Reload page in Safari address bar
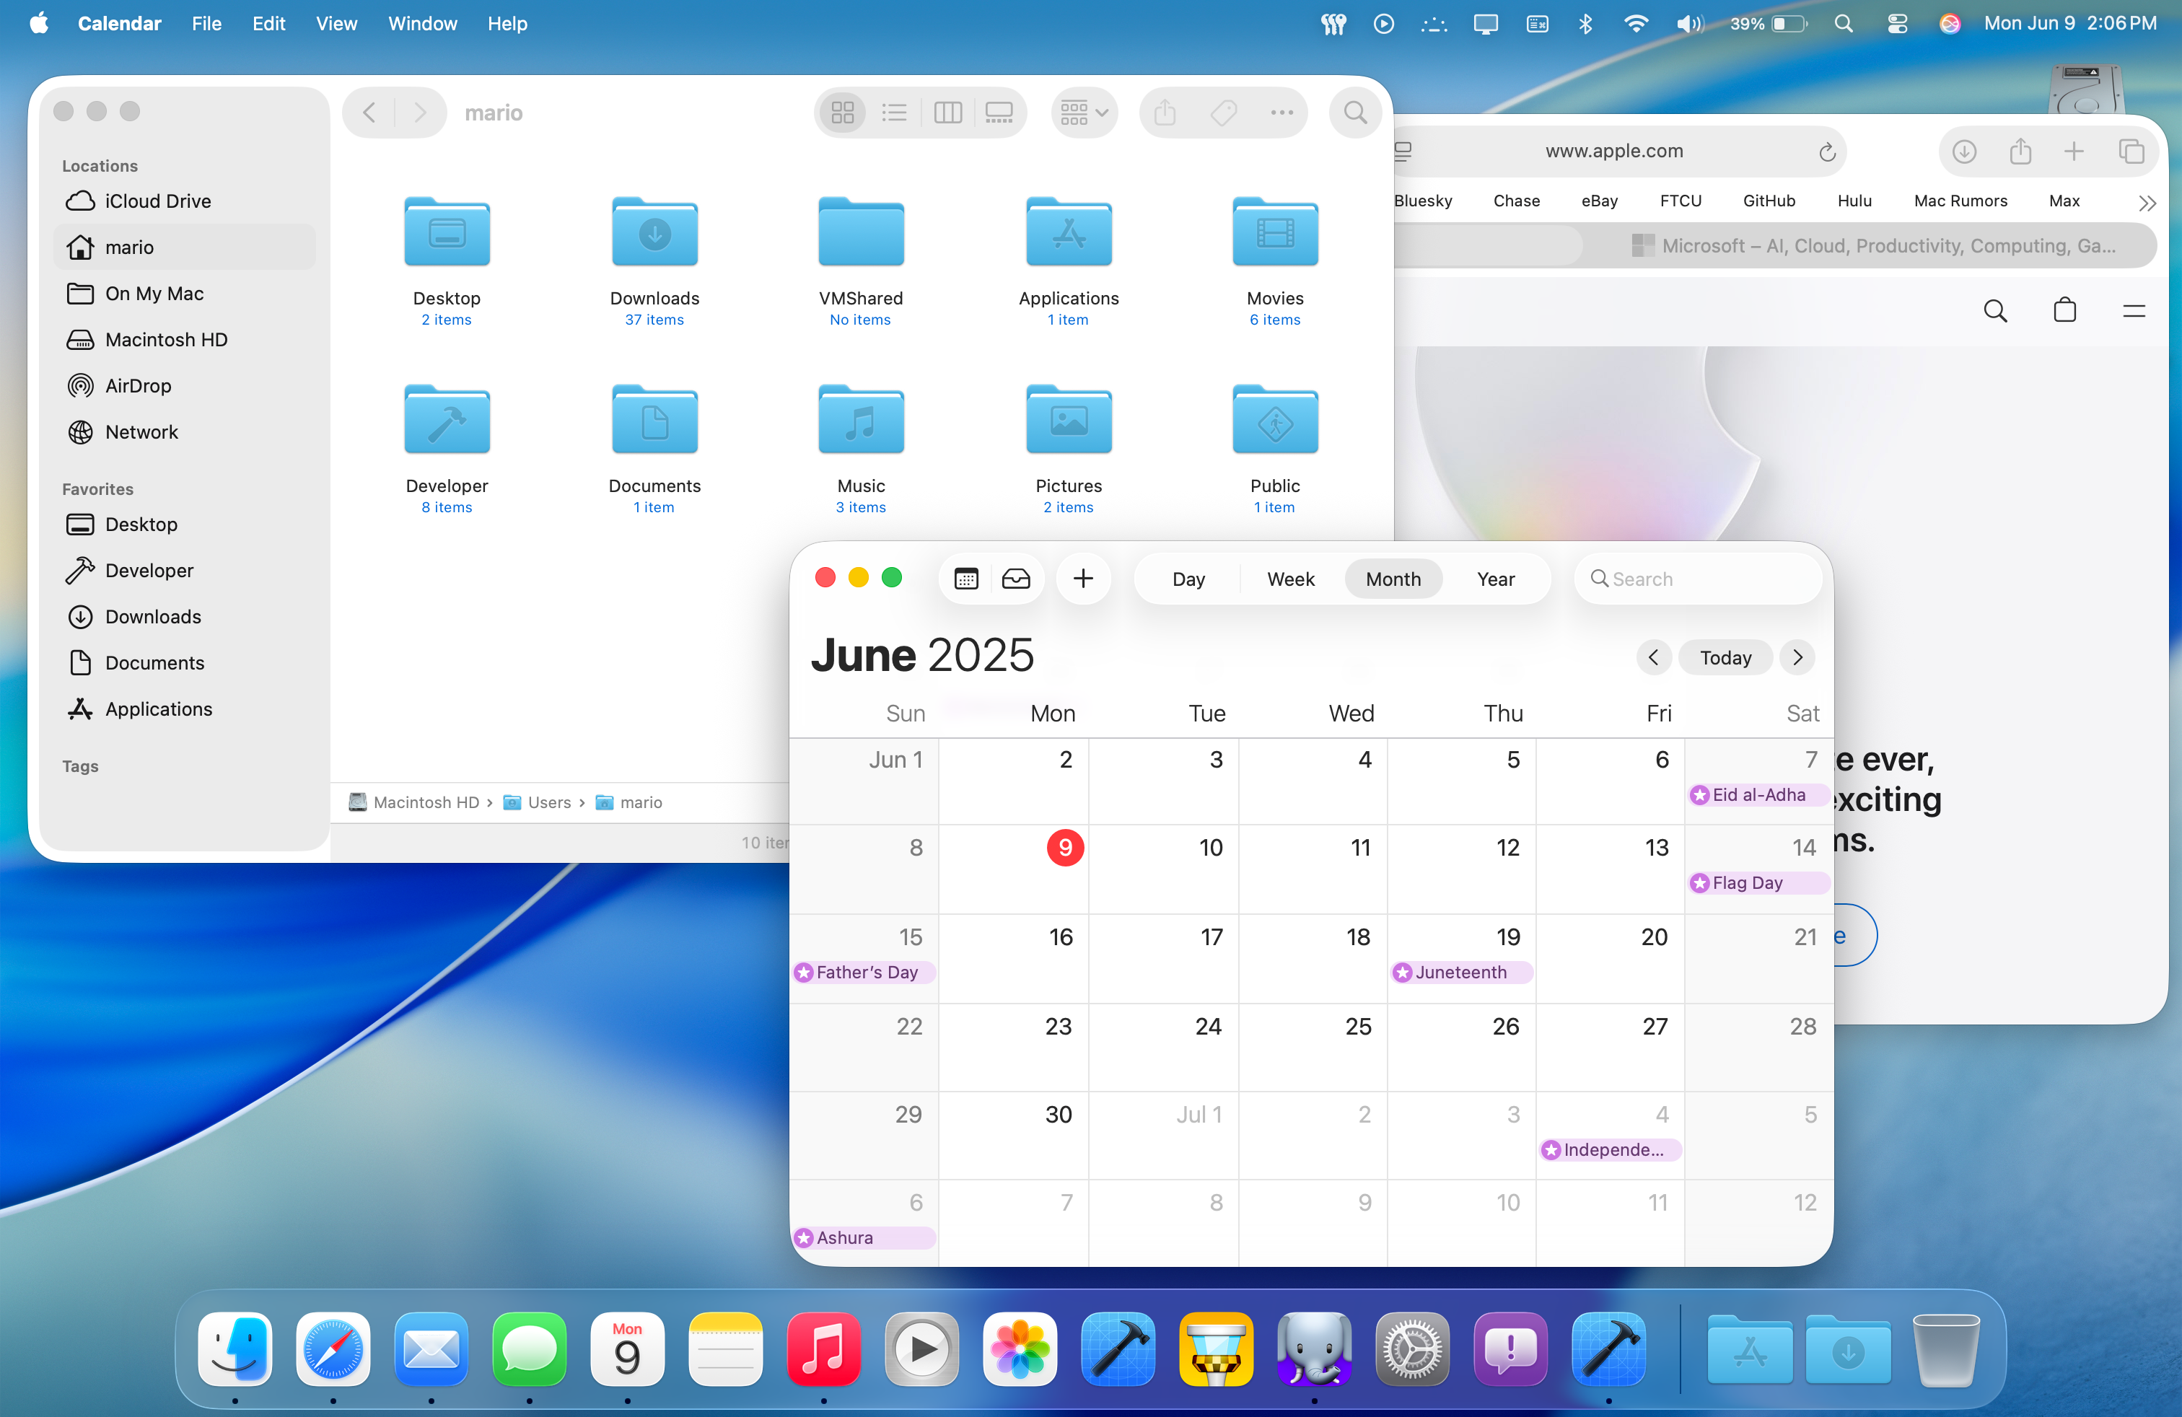 [1826, 152]
